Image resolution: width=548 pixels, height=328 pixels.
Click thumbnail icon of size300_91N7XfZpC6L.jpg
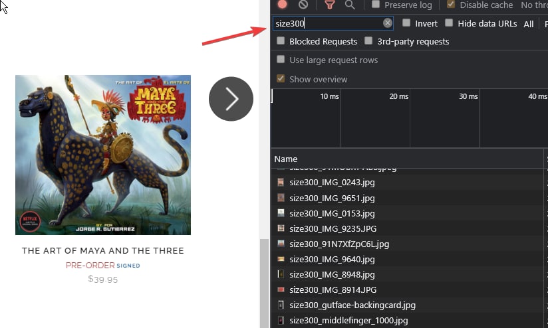[x=281, y=244]
